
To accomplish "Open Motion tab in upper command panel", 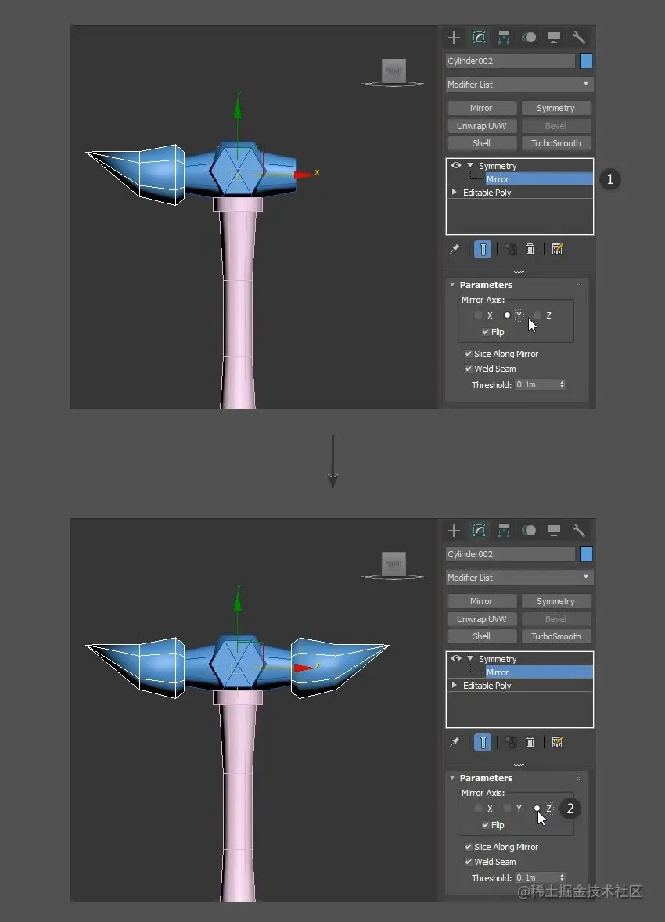I will tap(529, 38).
